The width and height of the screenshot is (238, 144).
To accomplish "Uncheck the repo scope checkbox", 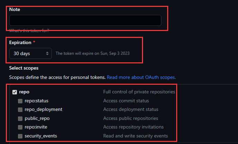I will click(x=15, y=92).
